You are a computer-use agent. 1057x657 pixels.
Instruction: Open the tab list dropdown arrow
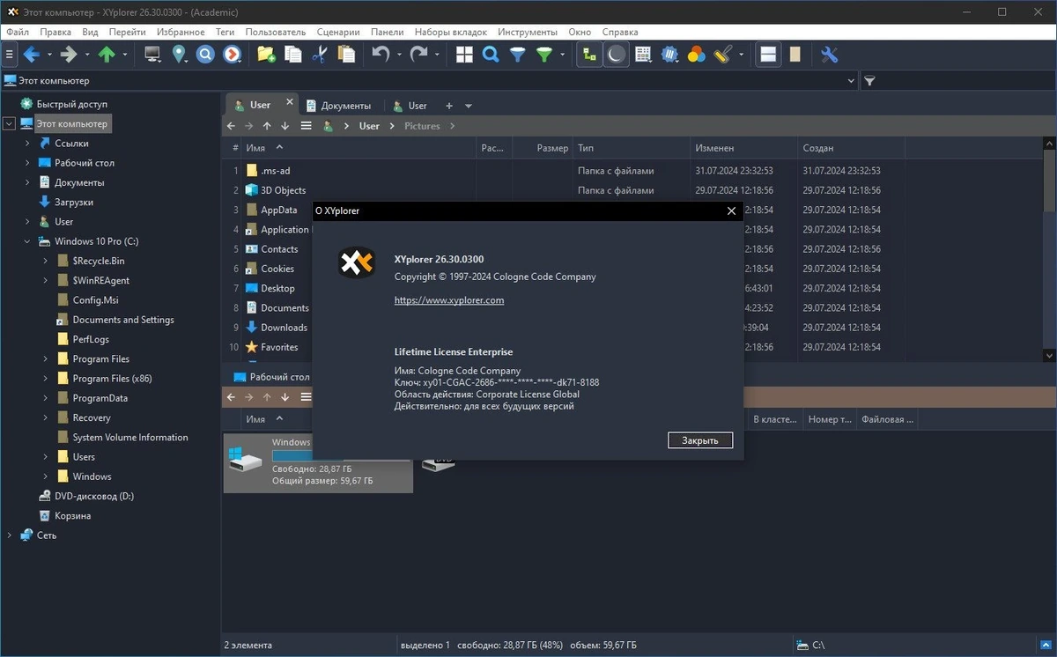click(x=469, y=106)
